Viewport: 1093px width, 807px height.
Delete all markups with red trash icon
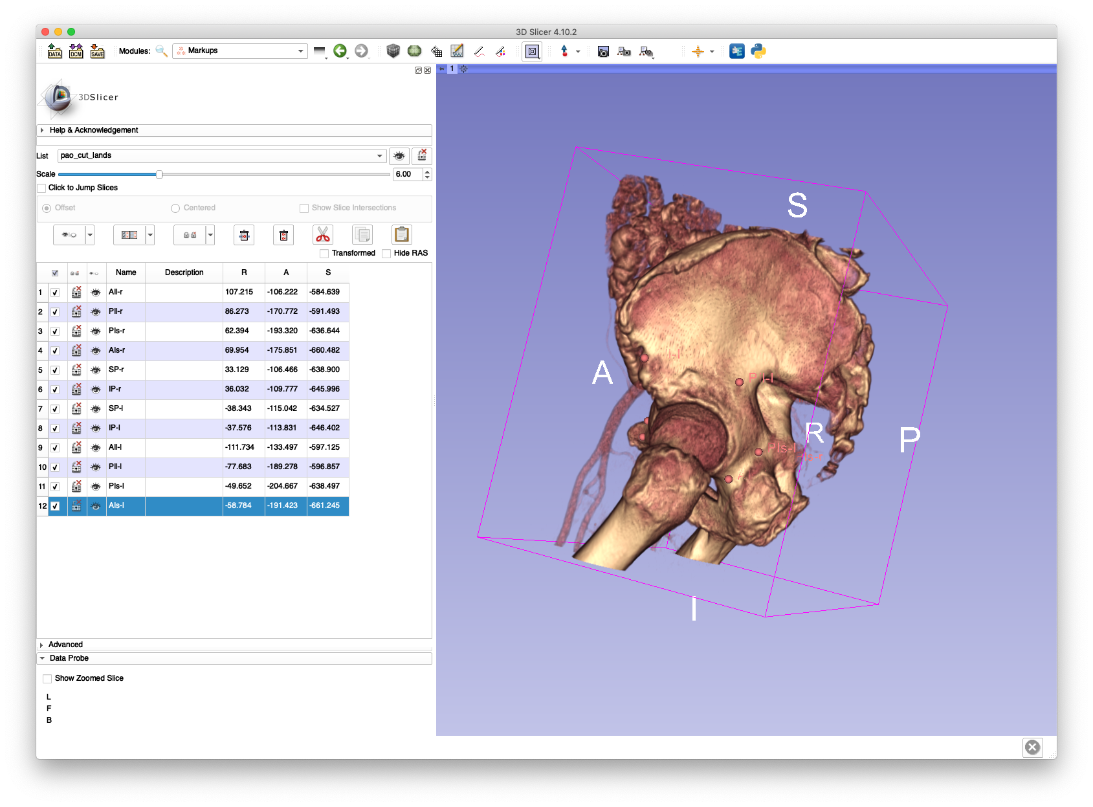pos(283,235)
